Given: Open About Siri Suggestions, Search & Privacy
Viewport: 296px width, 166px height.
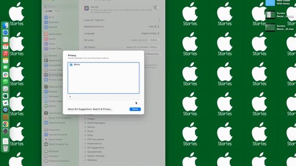Looking at the screenshot, I should (90, 109).
